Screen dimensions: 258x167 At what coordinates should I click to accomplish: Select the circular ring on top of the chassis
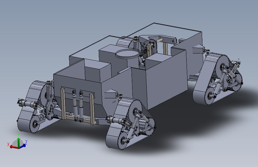coord(128,54)
